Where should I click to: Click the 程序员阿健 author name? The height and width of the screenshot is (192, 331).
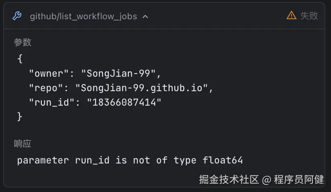click(x=299, y=180)
